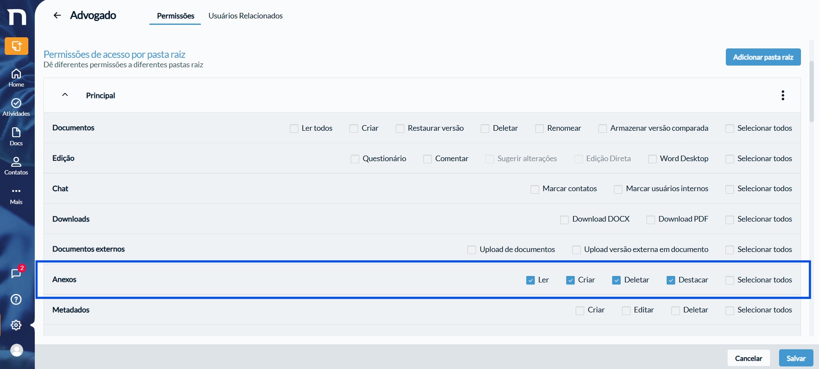Check Marcar usuários internos

coord(618,189)
